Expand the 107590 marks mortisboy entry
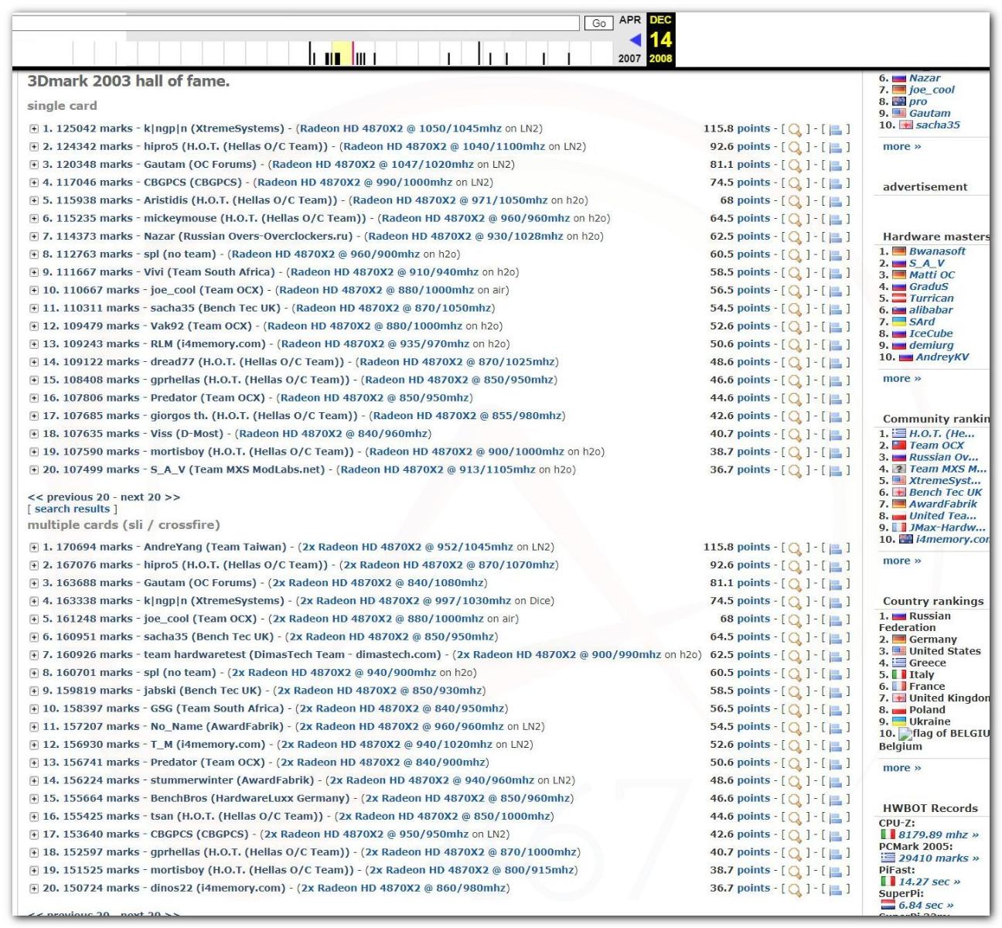 tap(34, 452)
